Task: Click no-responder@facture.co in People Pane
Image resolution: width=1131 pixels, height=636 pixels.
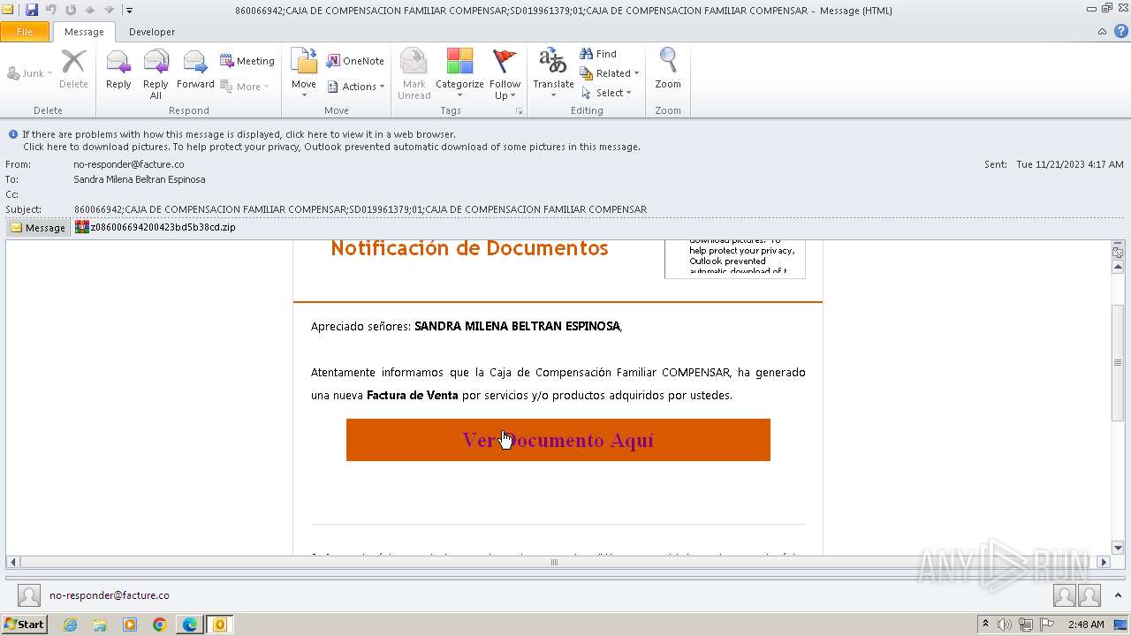Action: click(x=110, y=595)
